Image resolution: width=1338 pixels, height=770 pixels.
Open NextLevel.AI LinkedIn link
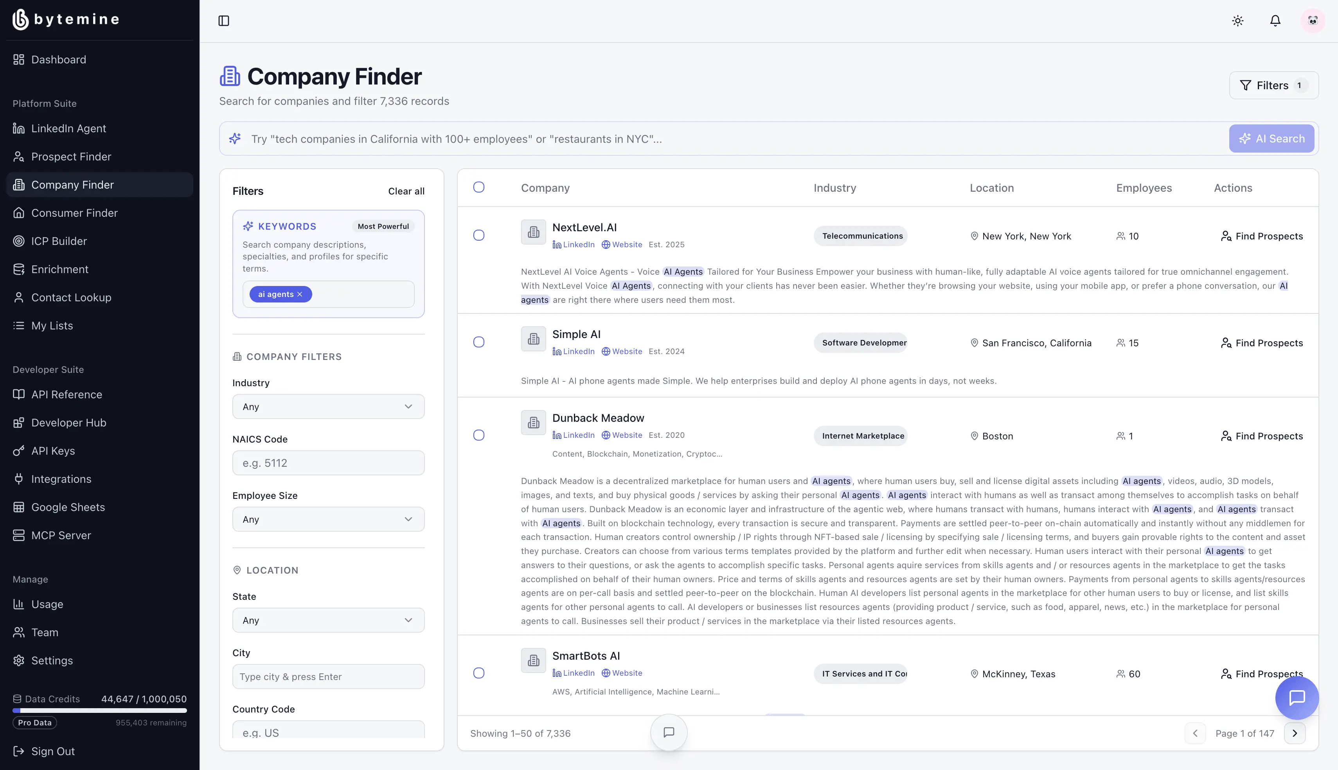pos(574,244)
